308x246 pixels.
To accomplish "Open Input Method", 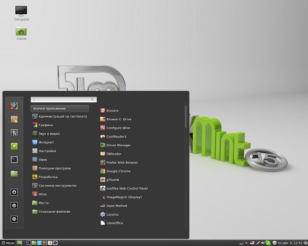I will tap(114, 206).
